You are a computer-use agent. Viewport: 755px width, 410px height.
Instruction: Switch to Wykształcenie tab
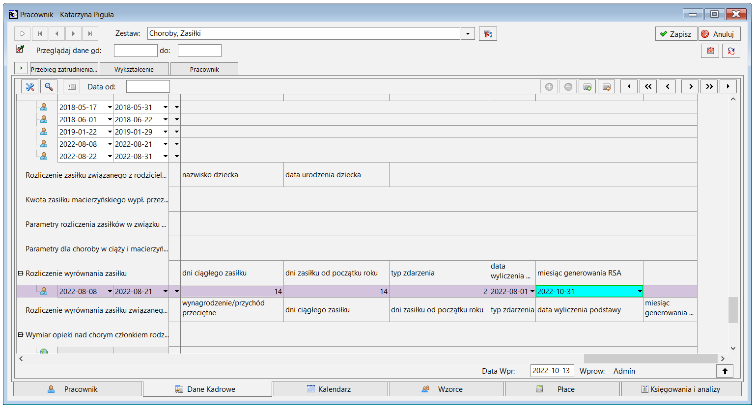tap(134, 69)
